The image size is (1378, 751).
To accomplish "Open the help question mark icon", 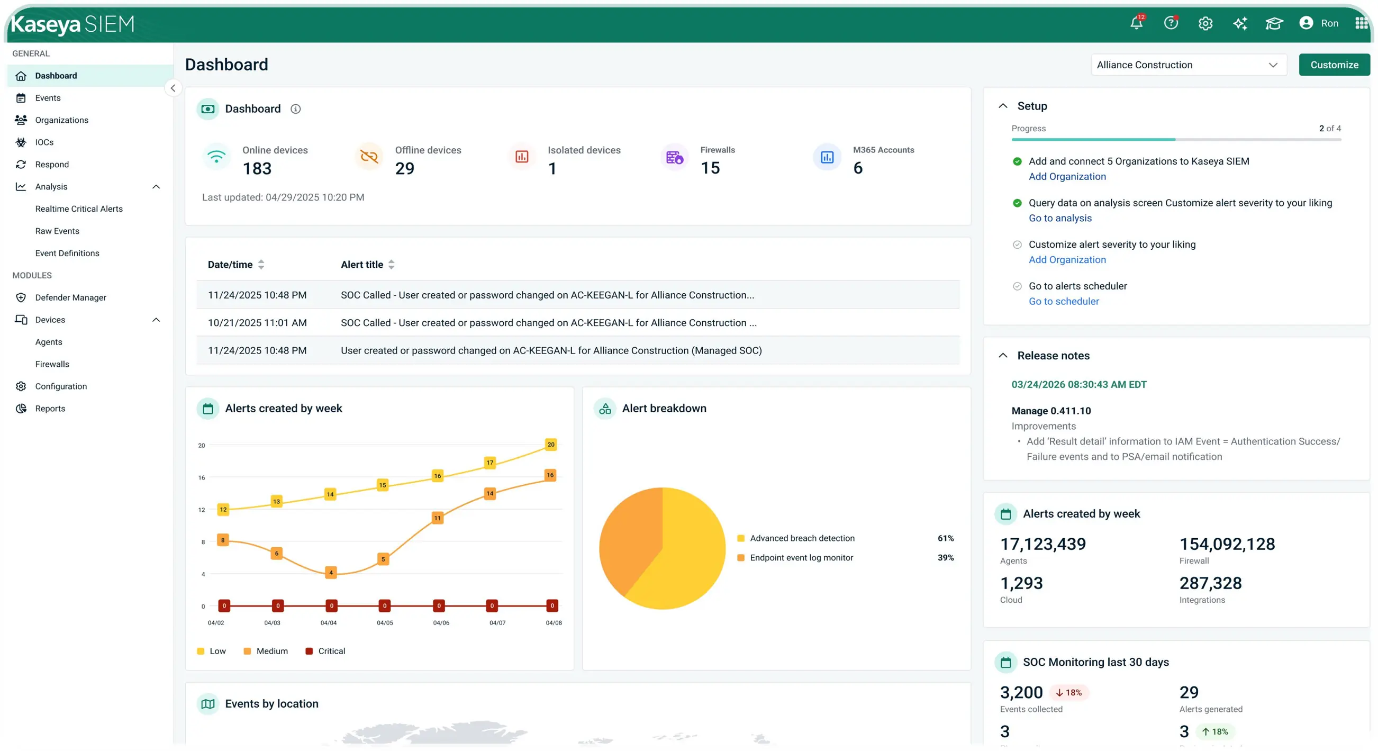I will pyautogui.click(x=1171, y=23).
